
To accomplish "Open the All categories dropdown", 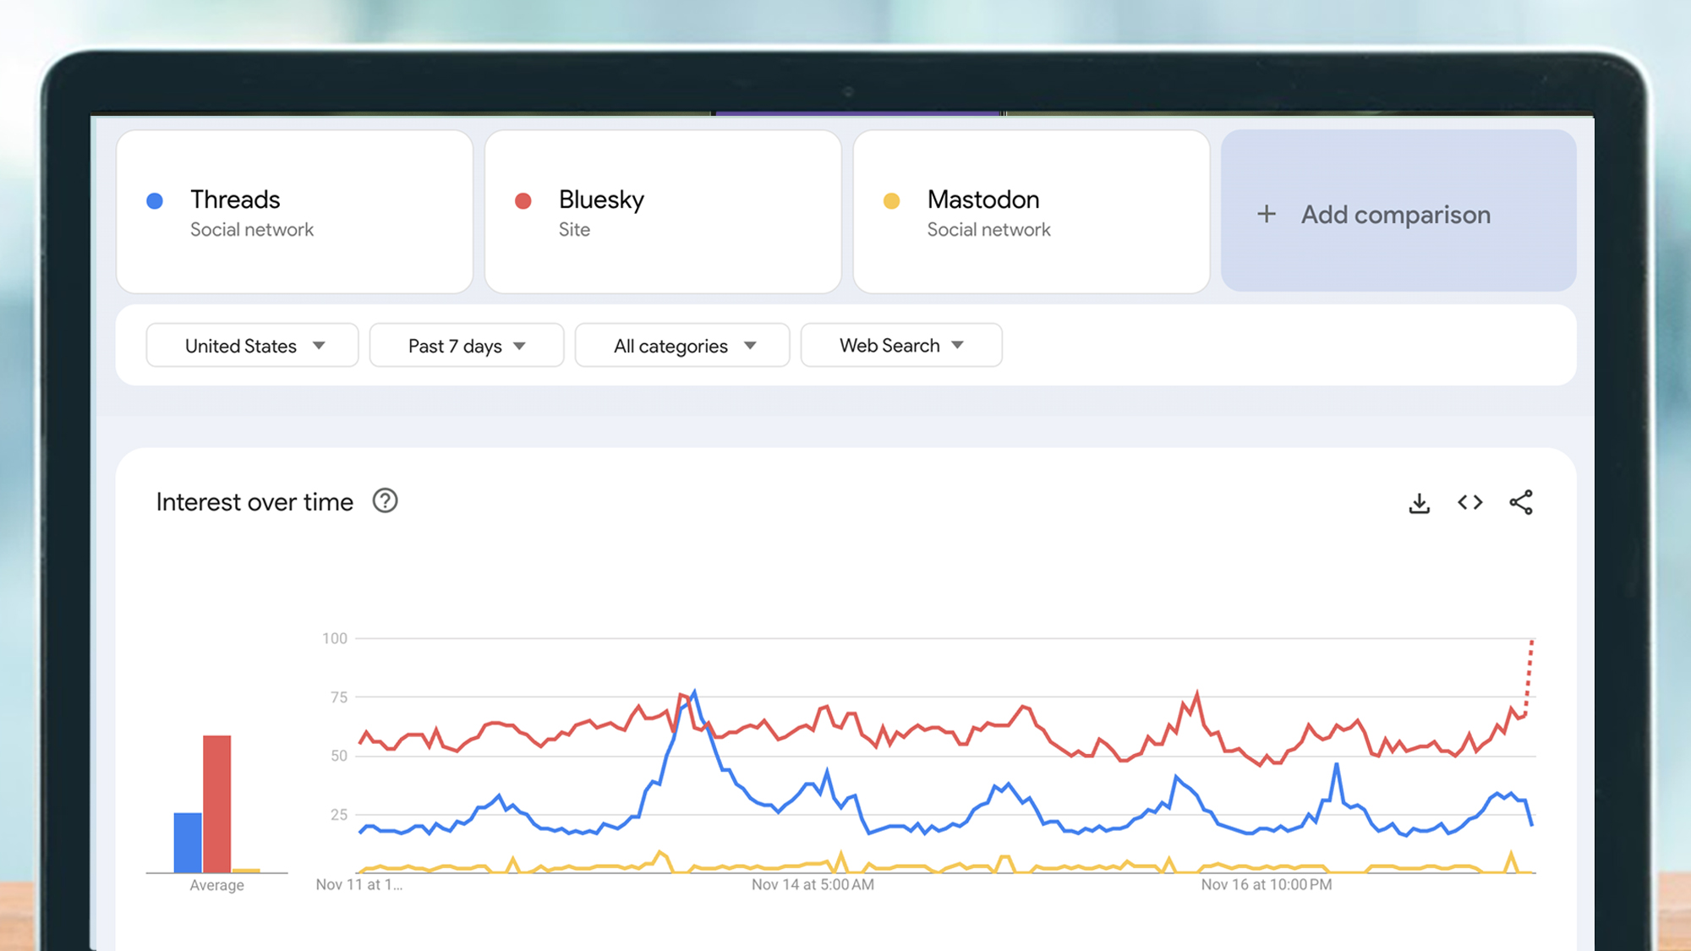I will click(681, 345).
